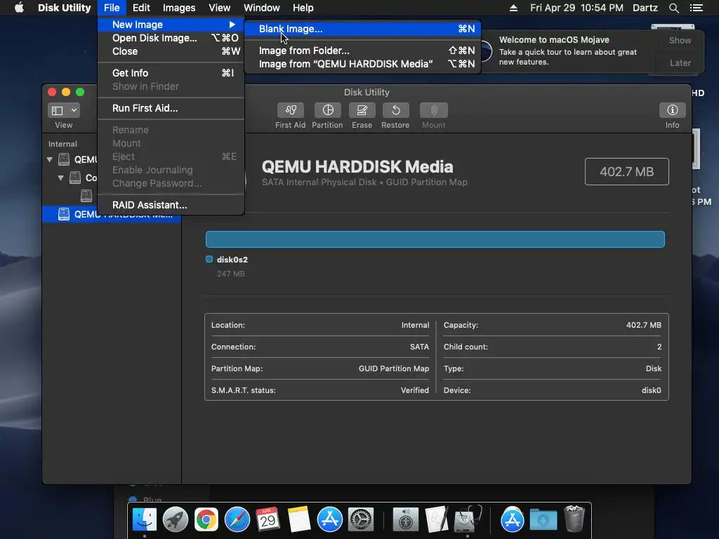Click the Disk Utility icon in Dock
Viewport: 719px width, 539px height.
click(x=468, y=520)
